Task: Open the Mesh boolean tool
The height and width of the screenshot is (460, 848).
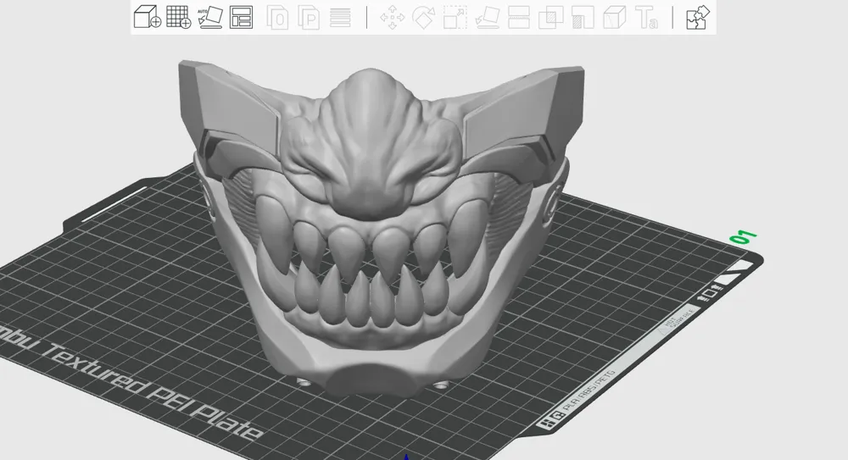Action: (x=551, y=17)
